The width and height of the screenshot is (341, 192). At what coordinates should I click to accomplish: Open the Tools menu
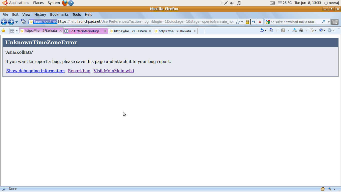tap(77, 14)
